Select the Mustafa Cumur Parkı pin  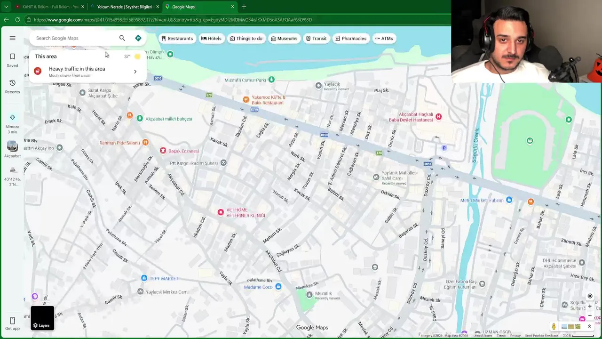(271, 80)
